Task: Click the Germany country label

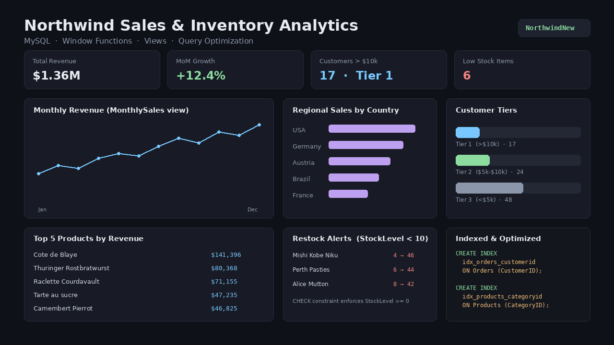Action: pyautogui.click(x=307, y=147)
